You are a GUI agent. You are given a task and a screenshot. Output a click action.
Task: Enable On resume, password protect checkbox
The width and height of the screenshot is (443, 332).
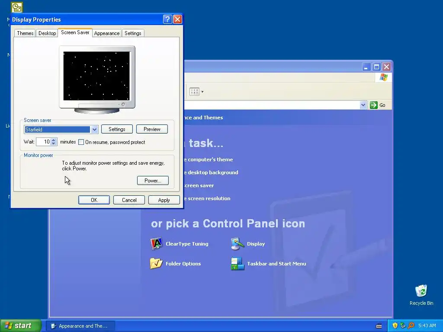81,142
